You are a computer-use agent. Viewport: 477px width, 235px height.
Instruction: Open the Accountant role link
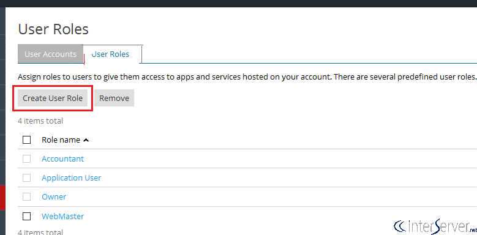(x=62, y=159)
